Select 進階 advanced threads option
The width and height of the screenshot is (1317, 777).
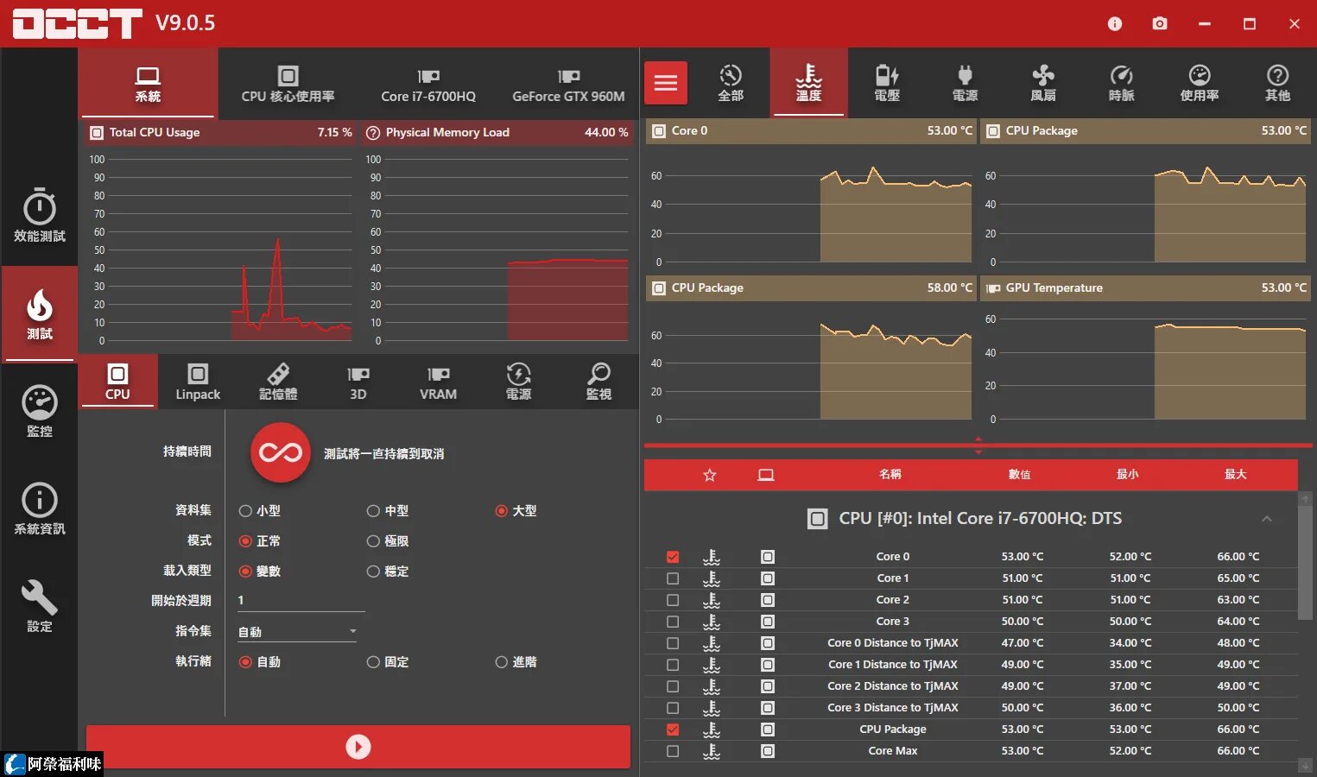516,662
